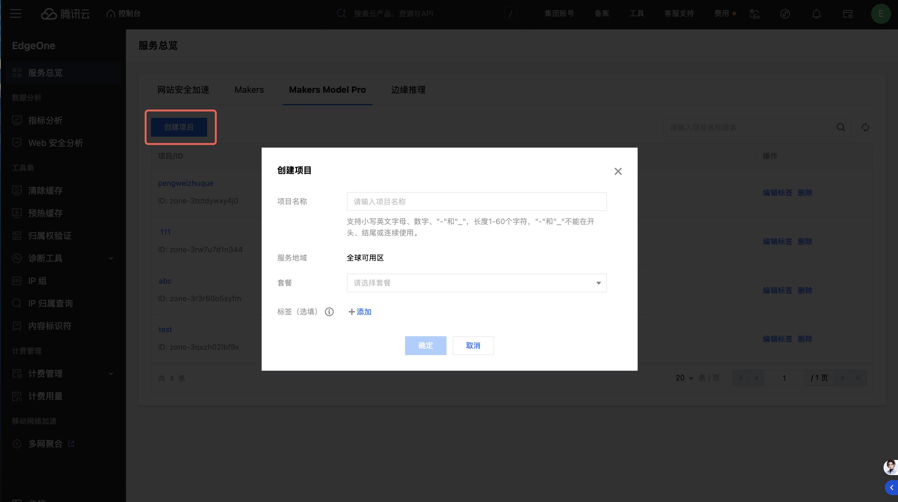Switch to the 网站安全加速 tab

[183, 90]
